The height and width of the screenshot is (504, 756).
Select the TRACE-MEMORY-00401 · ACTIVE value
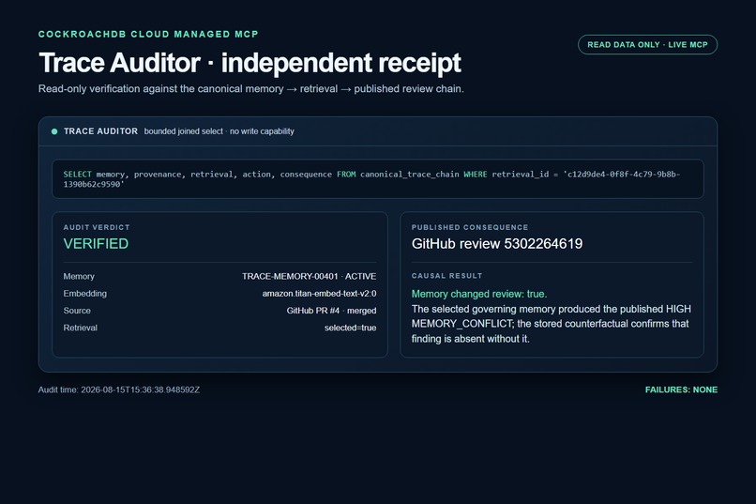pos(309,276)
